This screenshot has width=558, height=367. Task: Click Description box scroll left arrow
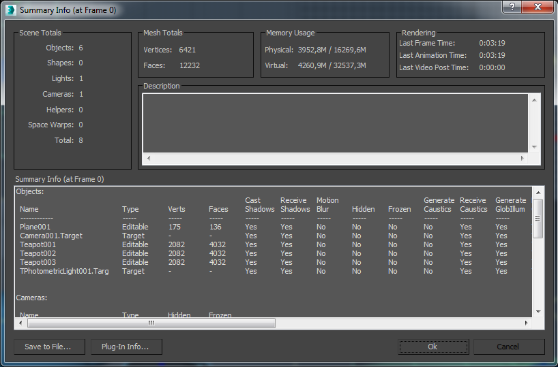[x=149, y=159]
